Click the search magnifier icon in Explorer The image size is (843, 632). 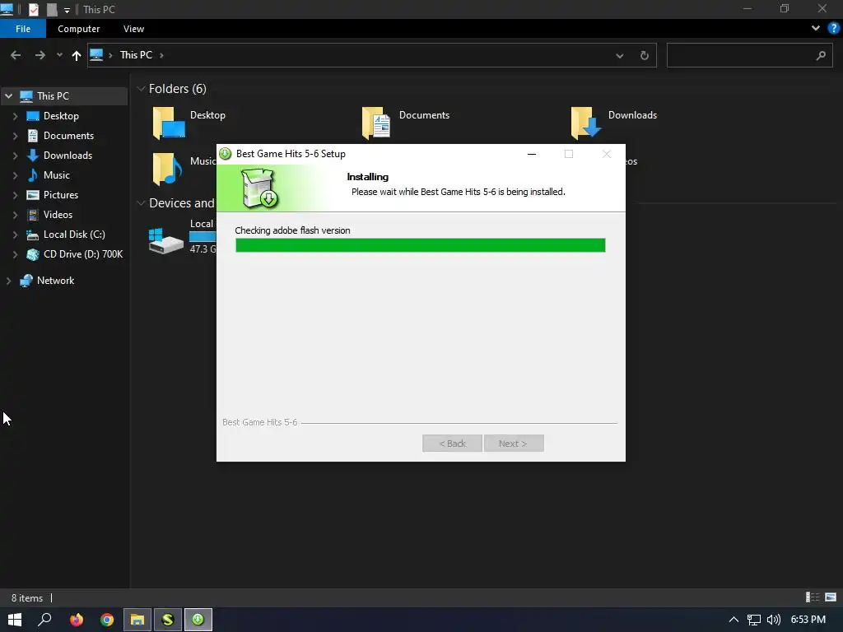click(821, 55)
